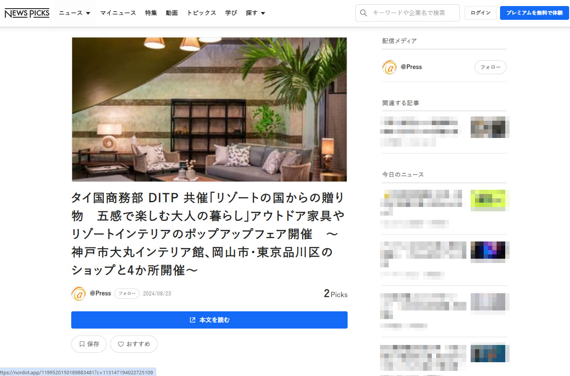Click the @Press avatar below the headline
The height and width of the screenshot is (376, 570).
tap(79, 294)
